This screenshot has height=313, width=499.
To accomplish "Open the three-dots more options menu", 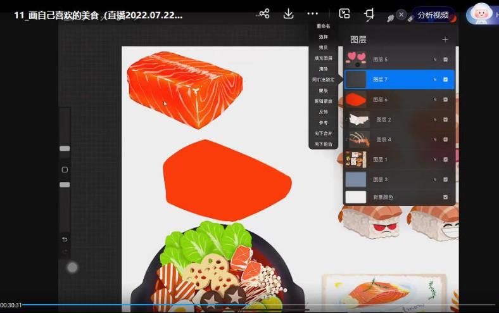I will point(313,14).
